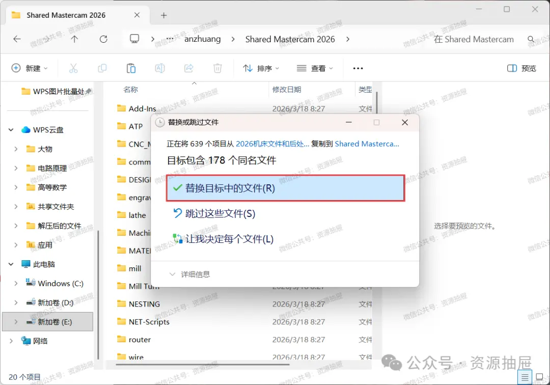Open the Shared Masterca... destination link
Image resolution: width=550 pixels, height=385 pixels.
pos(367,144)
